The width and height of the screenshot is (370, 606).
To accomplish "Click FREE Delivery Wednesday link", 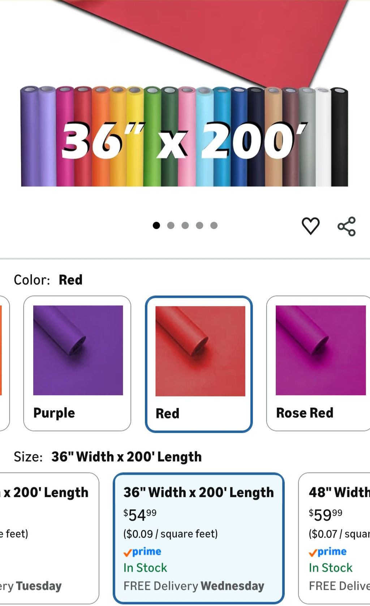I will click(x=194, y=586).
